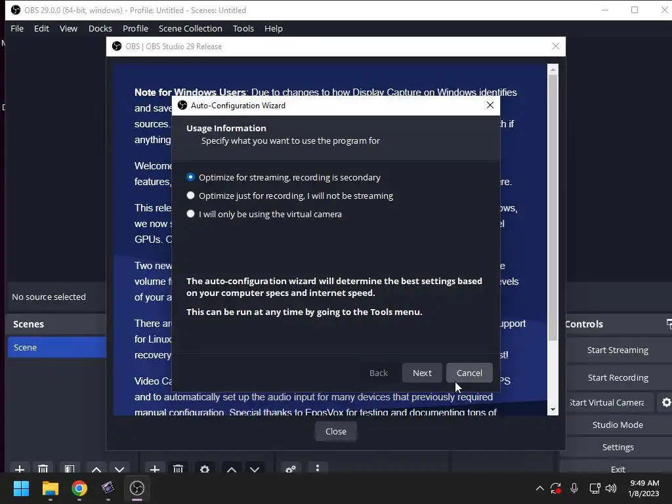Screen dimensions: 672x504
Task: Enable Studio Mode
Action: point(618,425)
